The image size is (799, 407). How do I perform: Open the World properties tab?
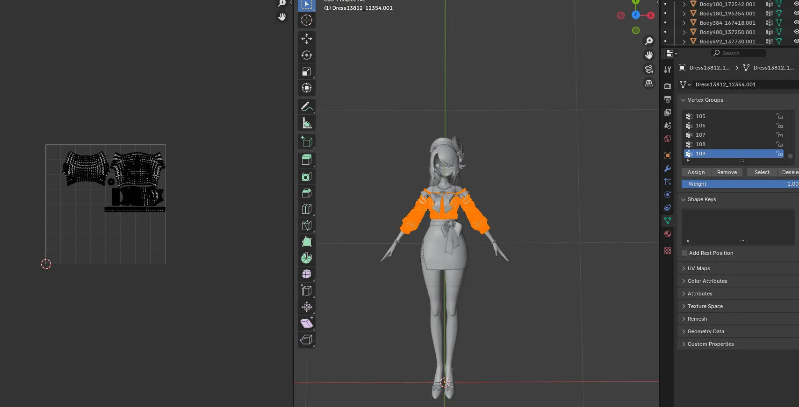[668, 139]
